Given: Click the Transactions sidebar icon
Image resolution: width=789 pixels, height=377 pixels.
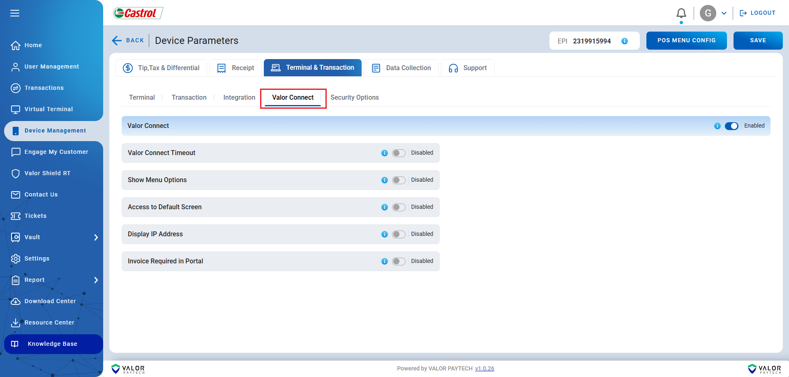Looking at the screenshot, I should 16,88.
